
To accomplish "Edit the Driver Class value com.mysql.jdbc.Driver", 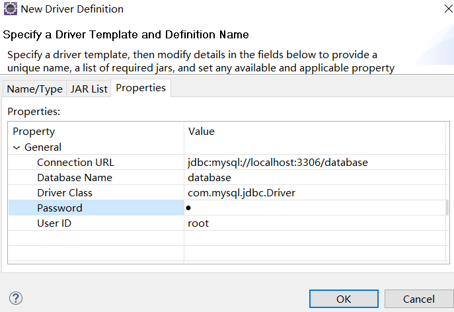I will [x=315, y=192].
